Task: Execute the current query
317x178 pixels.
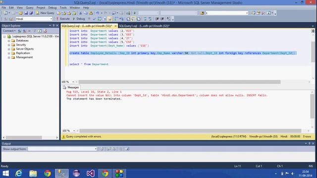Action: coord(63,19)
